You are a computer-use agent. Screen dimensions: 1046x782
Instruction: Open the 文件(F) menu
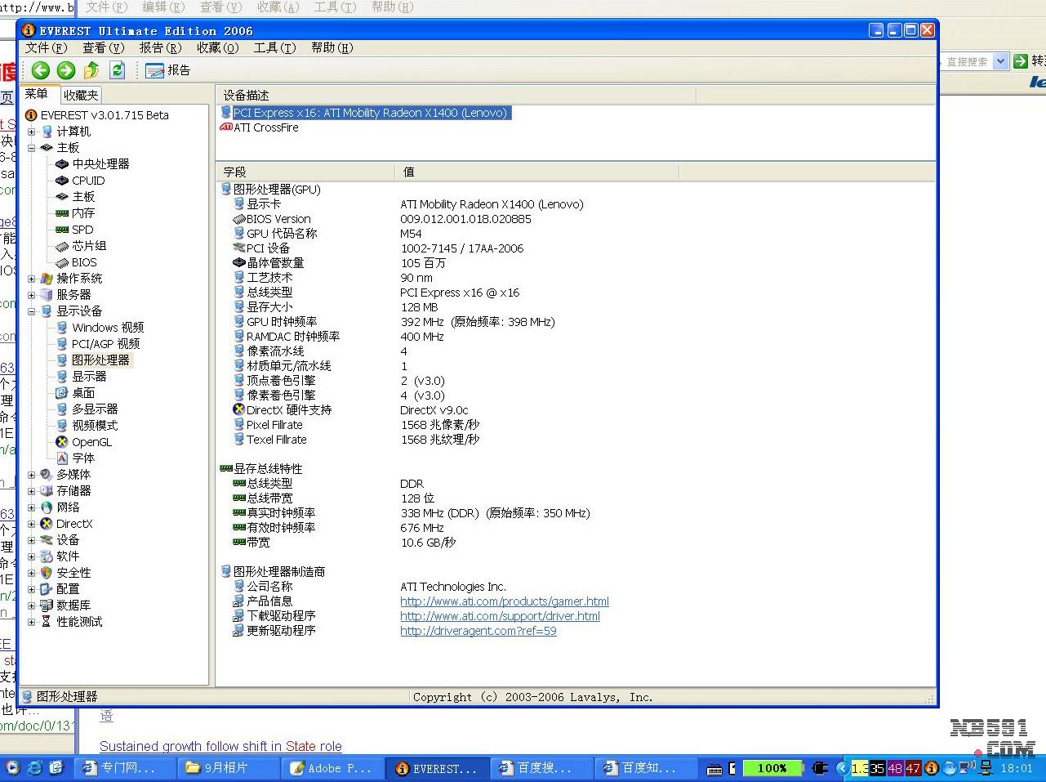tap(46, 48)
